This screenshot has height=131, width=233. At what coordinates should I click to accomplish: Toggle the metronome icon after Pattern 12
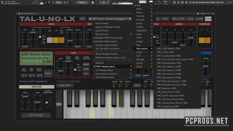pyautogui.click(x=93, y=3)
